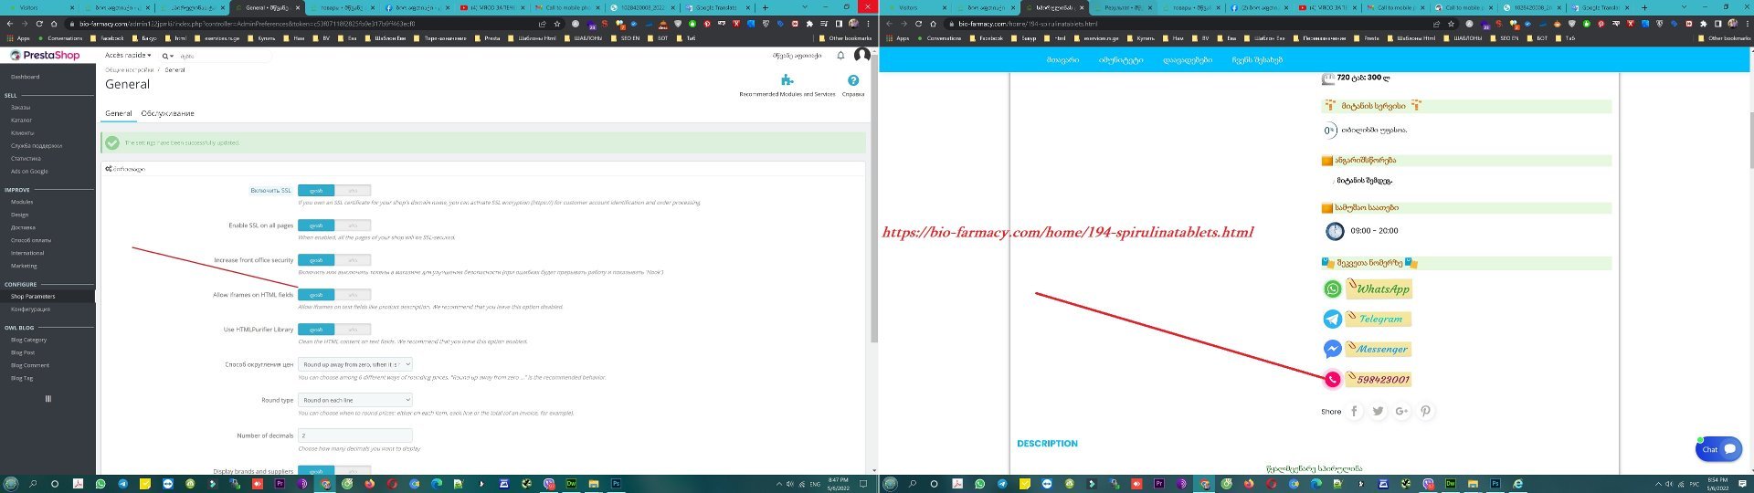Open the Способ округления цен dropdown
The height and width of the screenshot is (493, 1754).
tap(355, 364)
